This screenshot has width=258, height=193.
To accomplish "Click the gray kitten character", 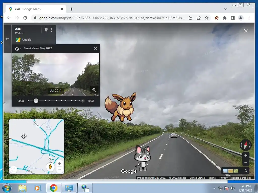I will [142, 158].
